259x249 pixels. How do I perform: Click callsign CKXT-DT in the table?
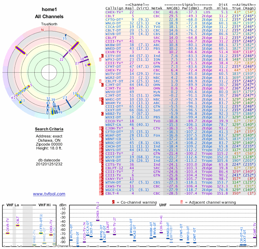[x=113, y=110]
